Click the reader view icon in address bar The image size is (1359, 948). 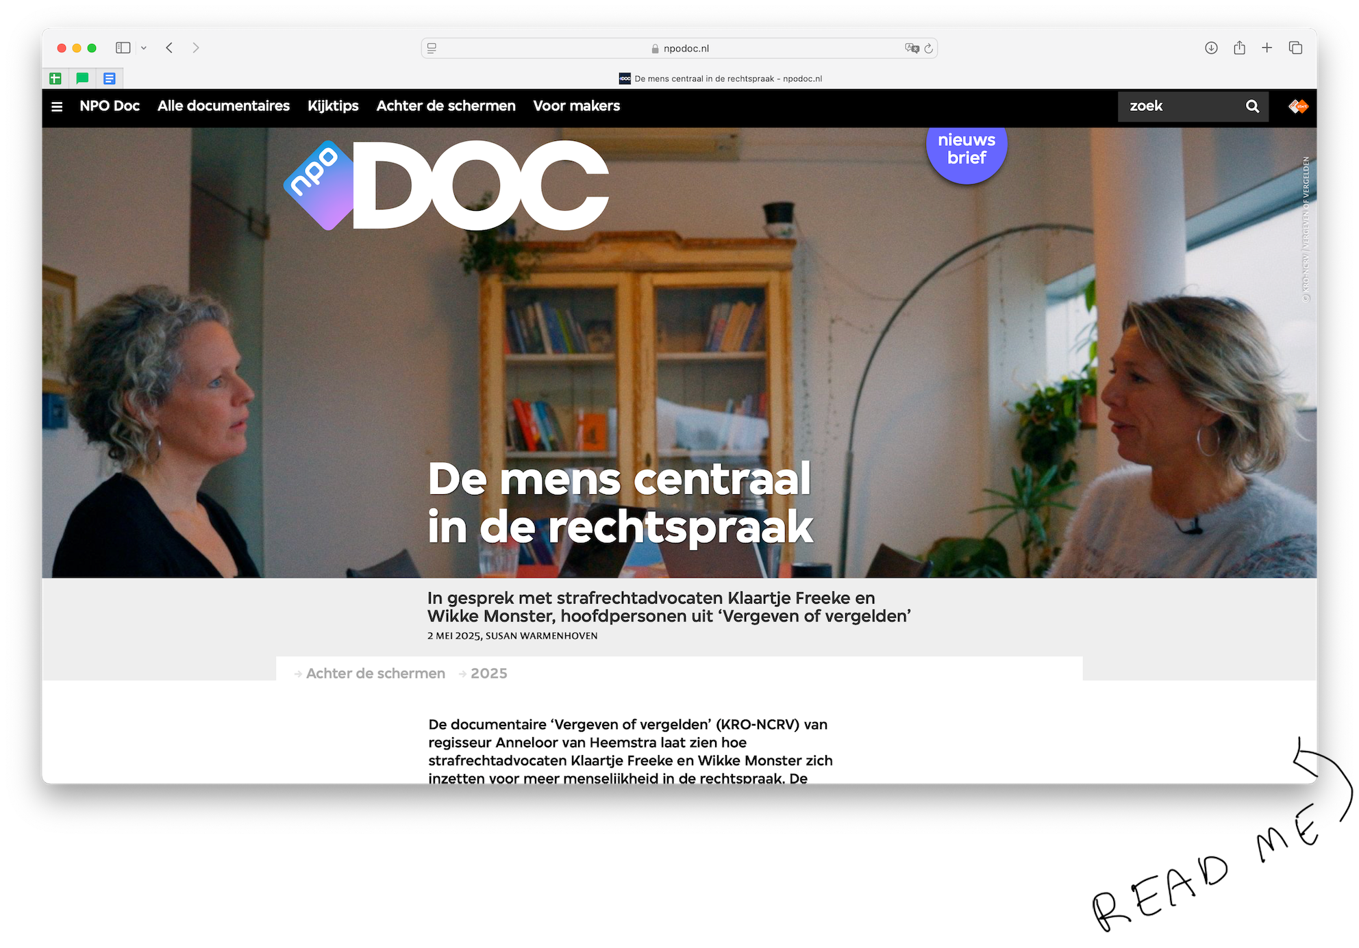[x=432, y=49]
